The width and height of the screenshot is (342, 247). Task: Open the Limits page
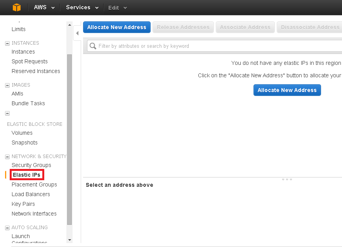pos(19,29)
